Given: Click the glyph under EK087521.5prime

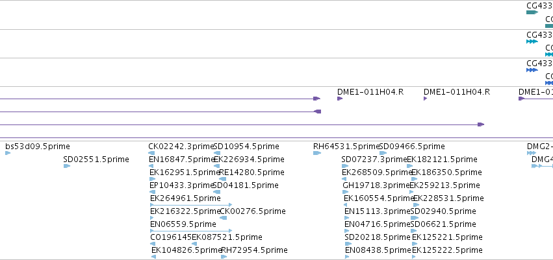Looking at the screenshot, I should click(x=194, y=244).
